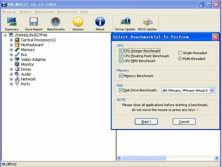Screen dimensions: 222x167
Task: Toggle the Disk Drive Benchmark checkbox
Action: pos(121,90)
